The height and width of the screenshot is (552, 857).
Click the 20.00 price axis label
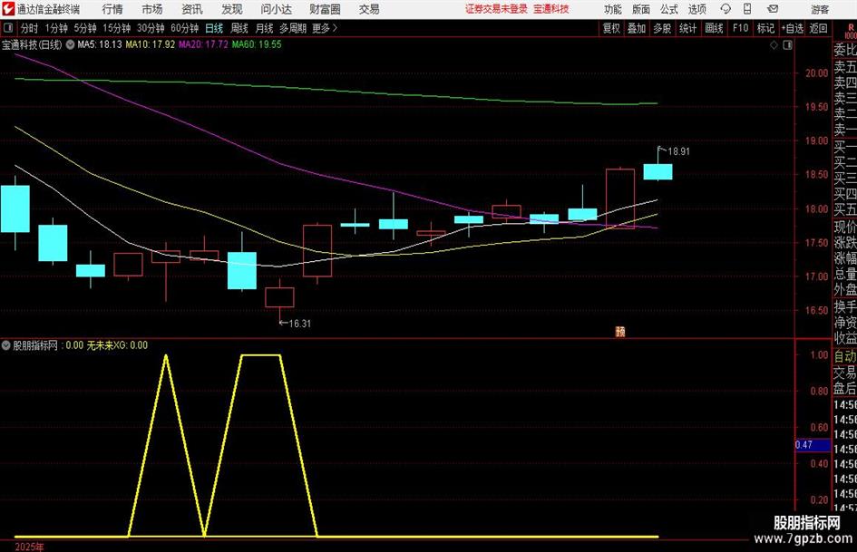816,73
